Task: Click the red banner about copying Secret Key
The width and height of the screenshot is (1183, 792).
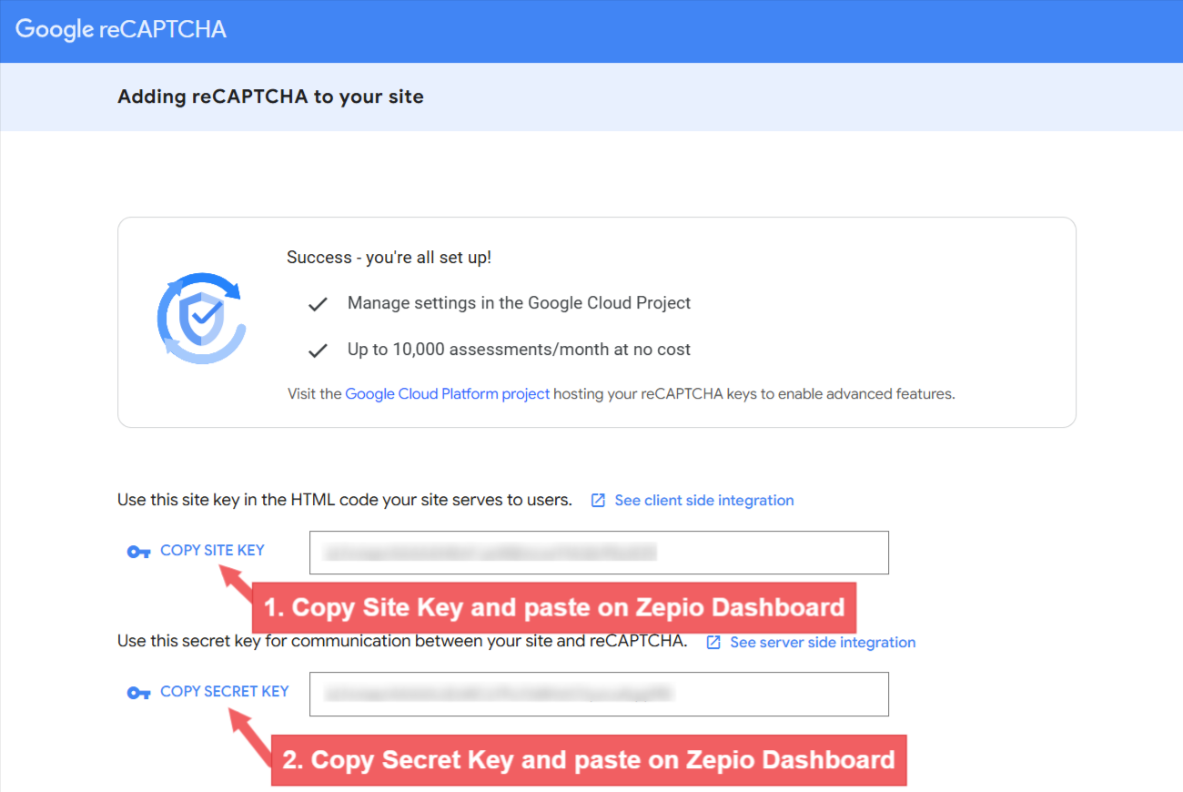Action: [x=590, y=759]
